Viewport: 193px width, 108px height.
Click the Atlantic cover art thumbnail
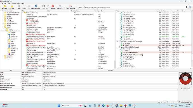pyautogui.click(x=185, y=78)
